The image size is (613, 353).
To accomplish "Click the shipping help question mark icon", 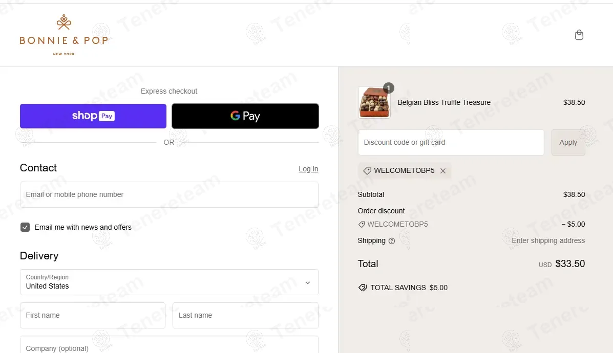I will point(392,241).
